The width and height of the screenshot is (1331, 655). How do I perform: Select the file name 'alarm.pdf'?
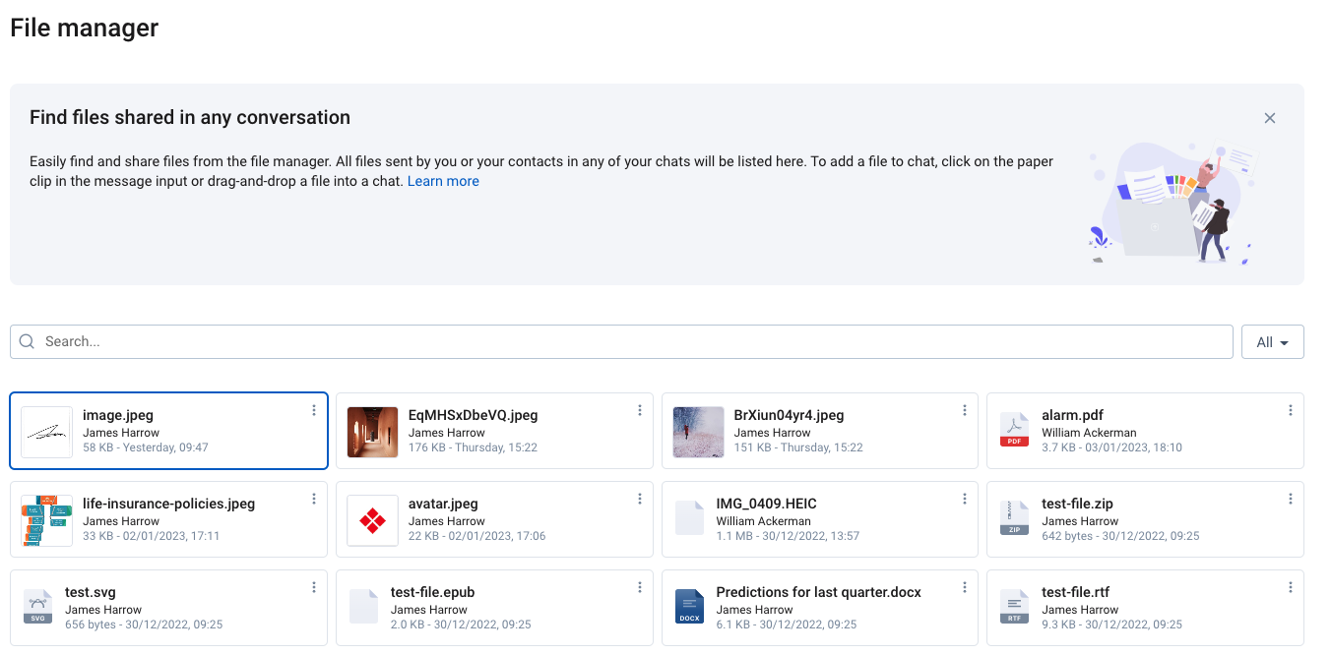pyautogui.click(x=1073, y=415)
